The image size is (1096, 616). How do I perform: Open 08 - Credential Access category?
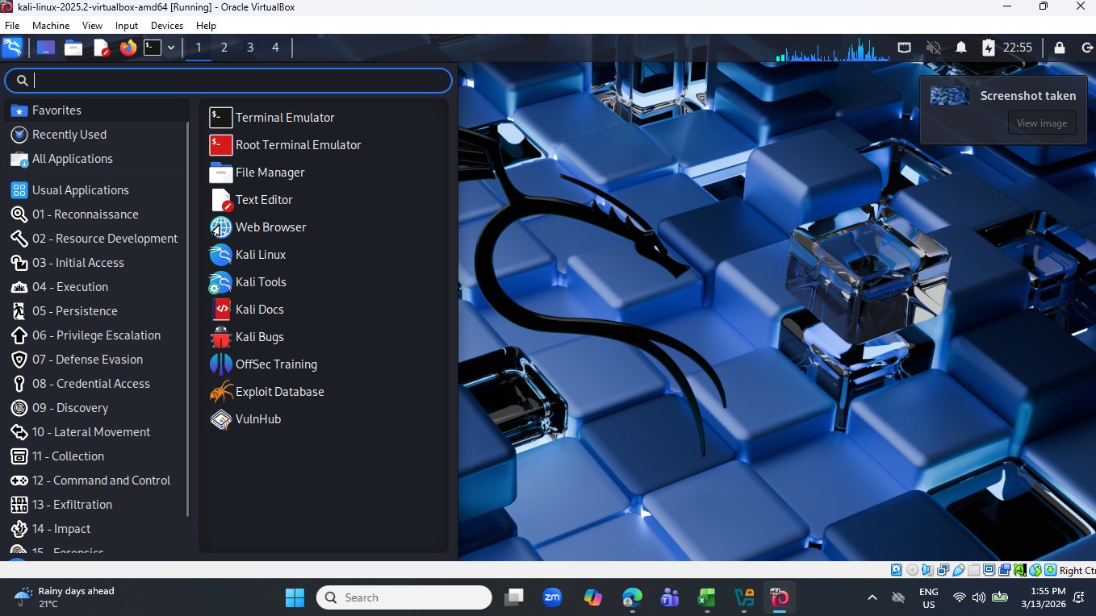(x=97, y=384)
